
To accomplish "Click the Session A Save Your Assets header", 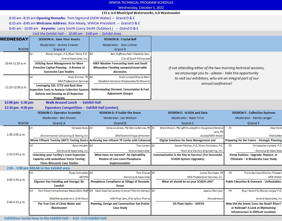I will click(59, 39).
